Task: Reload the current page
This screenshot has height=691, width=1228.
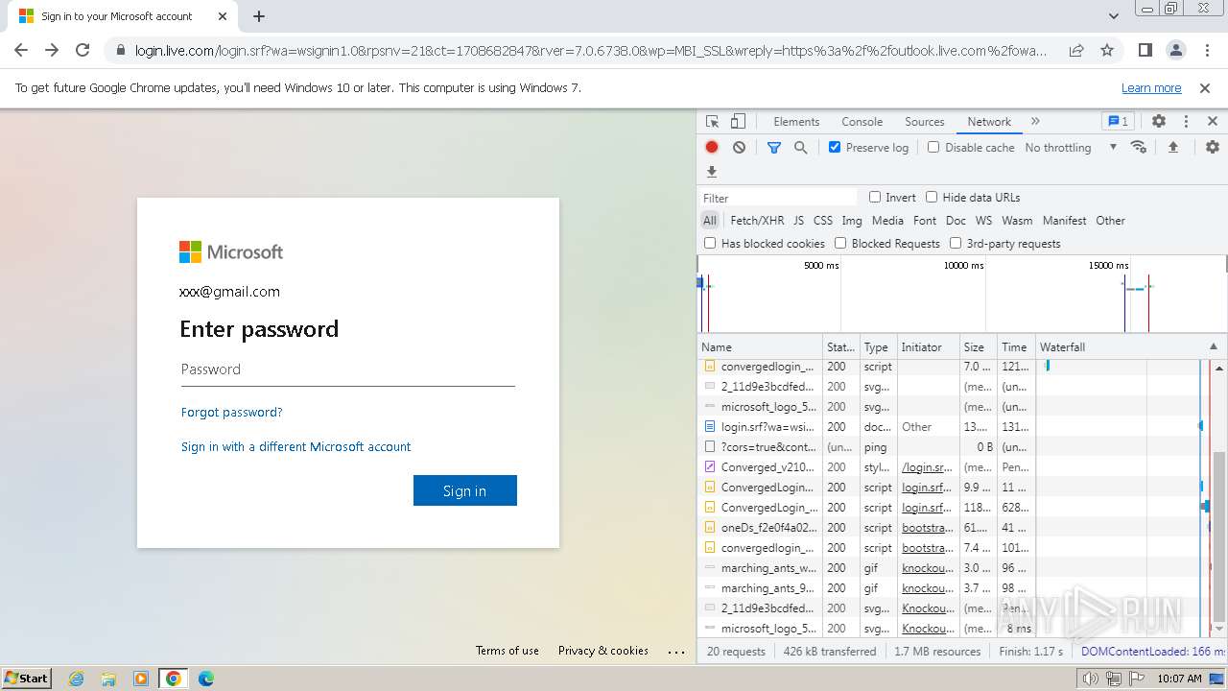Action: pos(83,50)
